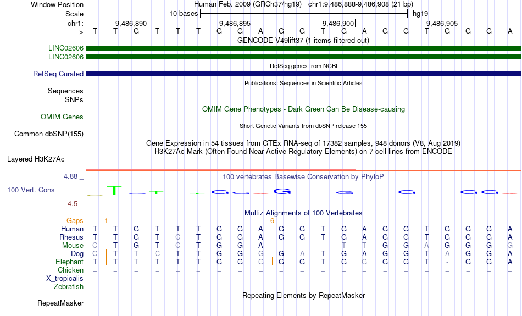Click the chr1: ruler label

pyautogui.click(x=75, y=23)
